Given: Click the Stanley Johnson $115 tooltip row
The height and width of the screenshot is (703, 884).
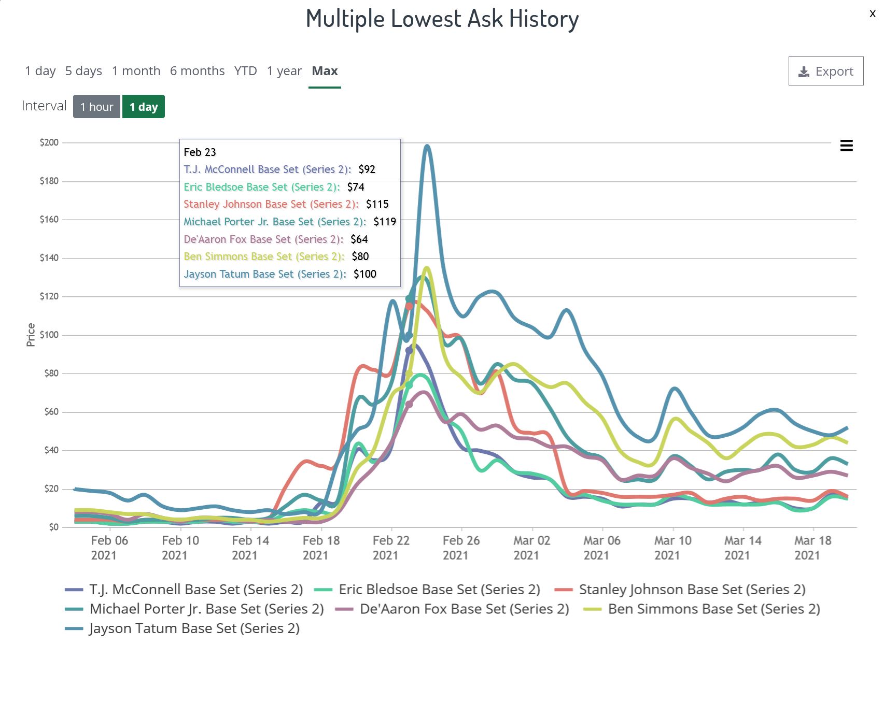Looking at the screenshot, I should (x=286, y=204).
